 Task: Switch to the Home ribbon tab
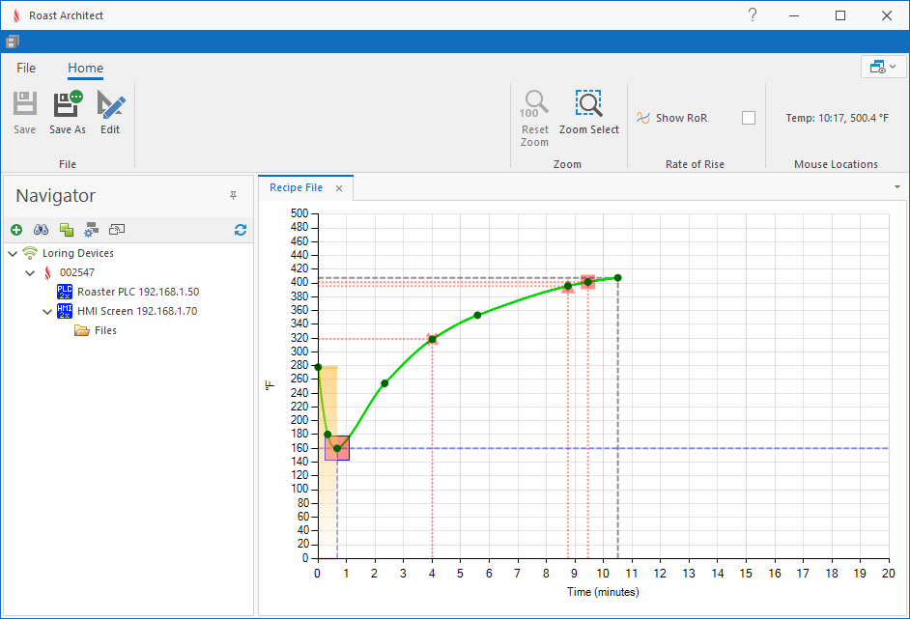(x=85, y=68)
